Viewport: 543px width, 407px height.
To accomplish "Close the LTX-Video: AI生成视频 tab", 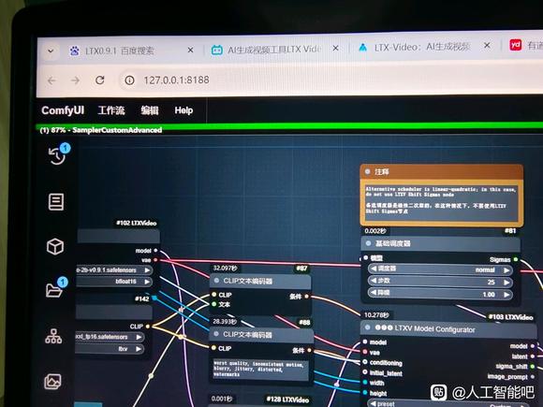I will 487,45.
